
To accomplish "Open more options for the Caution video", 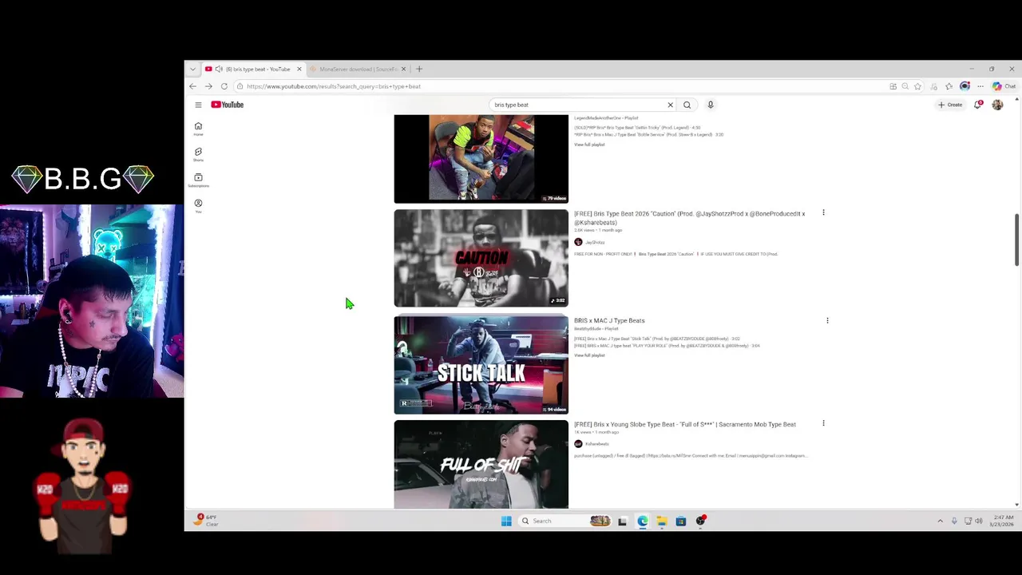I will tap(823, 213).
